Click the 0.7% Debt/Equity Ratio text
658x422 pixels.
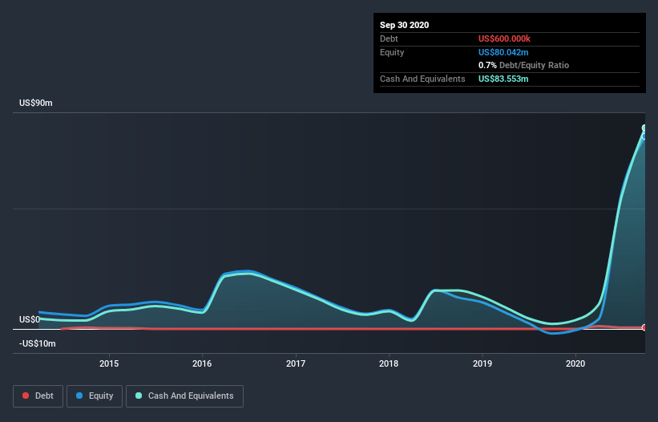(x=523, y=65)
